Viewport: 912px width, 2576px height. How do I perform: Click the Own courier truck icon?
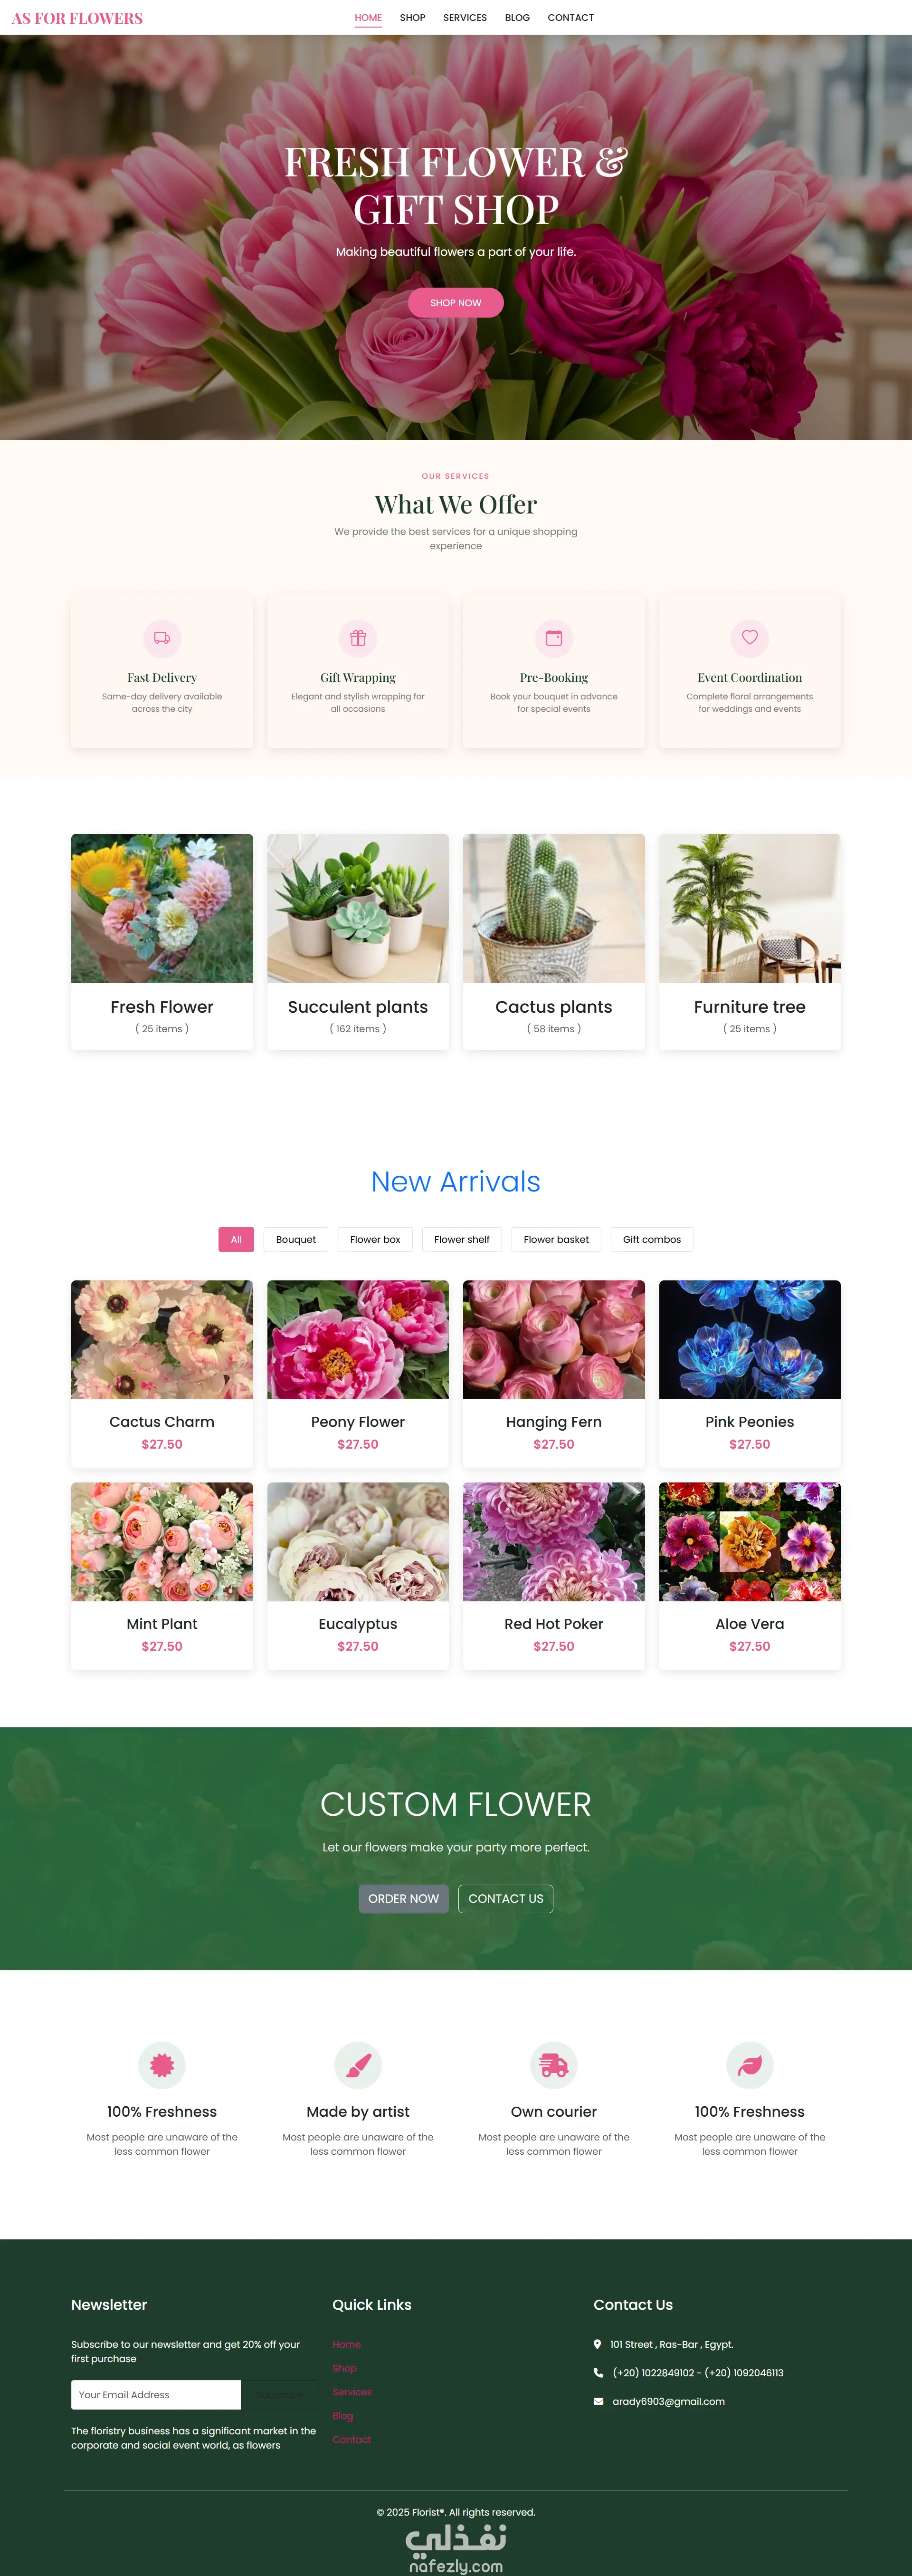pyautogui.click(x=553, y=2064)
